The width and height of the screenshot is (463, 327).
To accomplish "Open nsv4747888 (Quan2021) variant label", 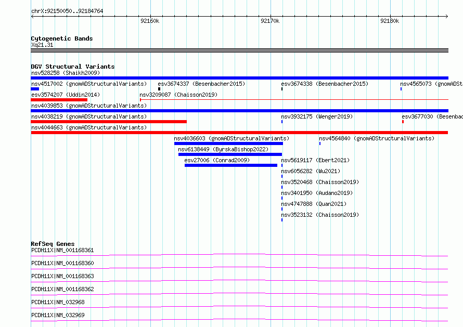I will point(314,204).
